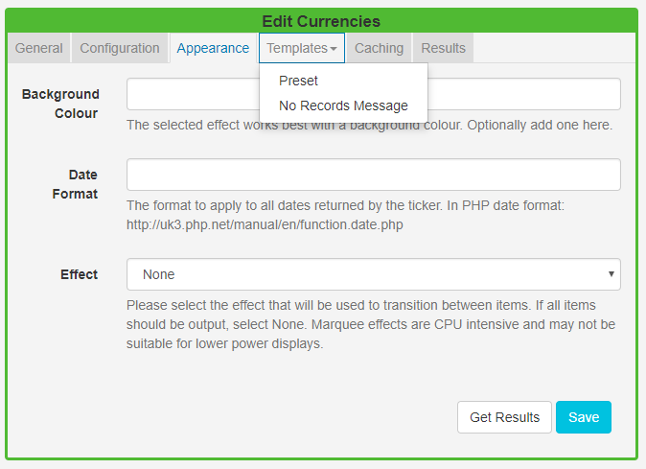Collapse the Templates dropdown tab

(x=302, y=48)
